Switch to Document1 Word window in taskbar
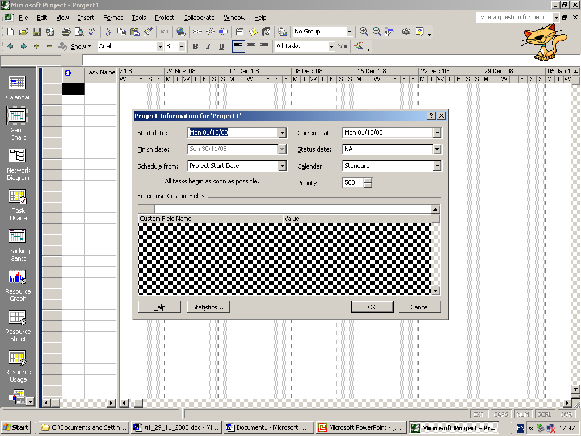 tap(268, 427)
